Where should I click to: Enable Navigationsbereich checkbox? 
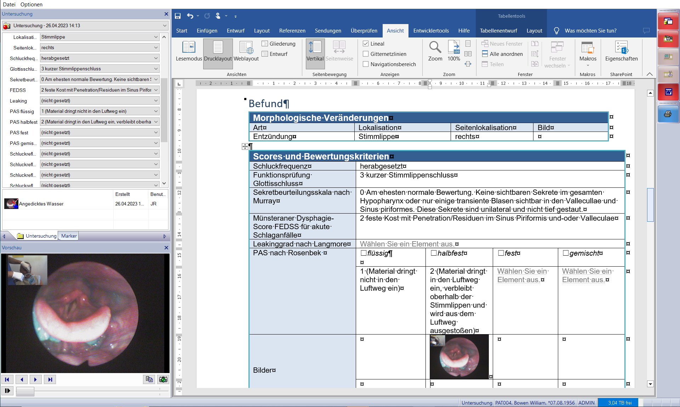[366, 64]
